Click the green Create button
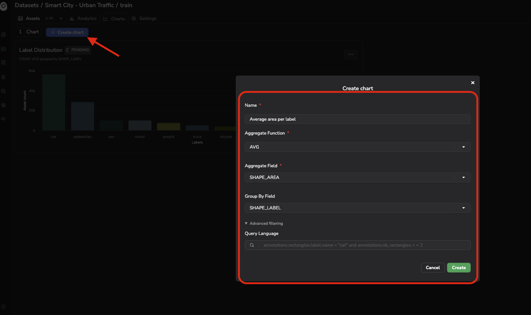This screenshot has width=531, height=315. tap(459, 268)
